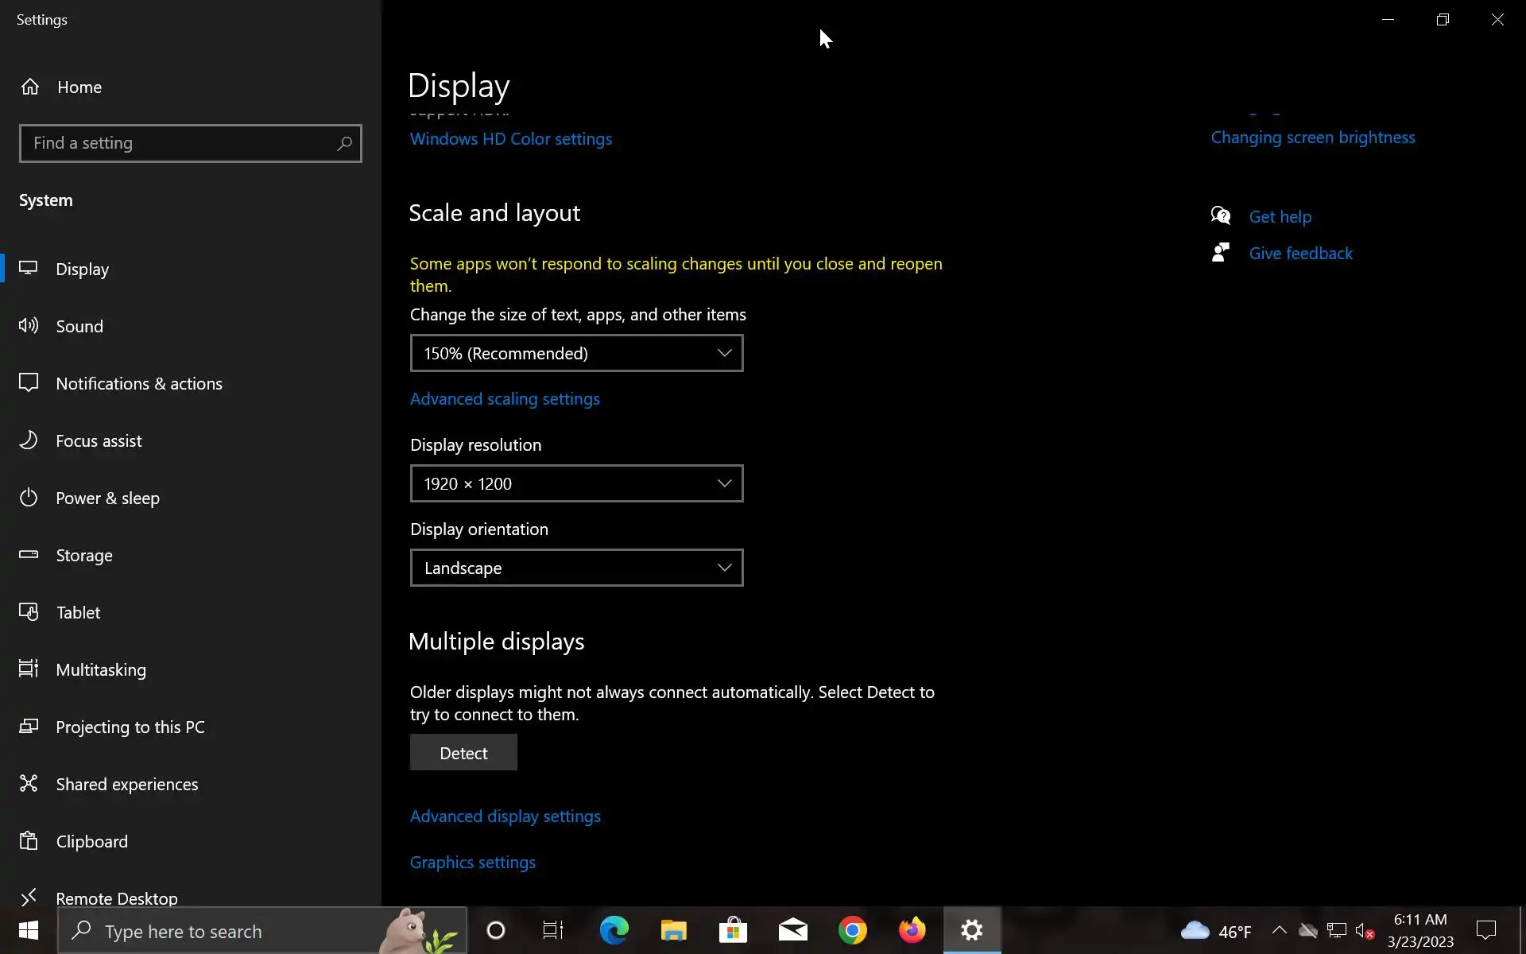Open the Display resolution dropdown
Screen dimensions: 1526x954
pos(576,483)
